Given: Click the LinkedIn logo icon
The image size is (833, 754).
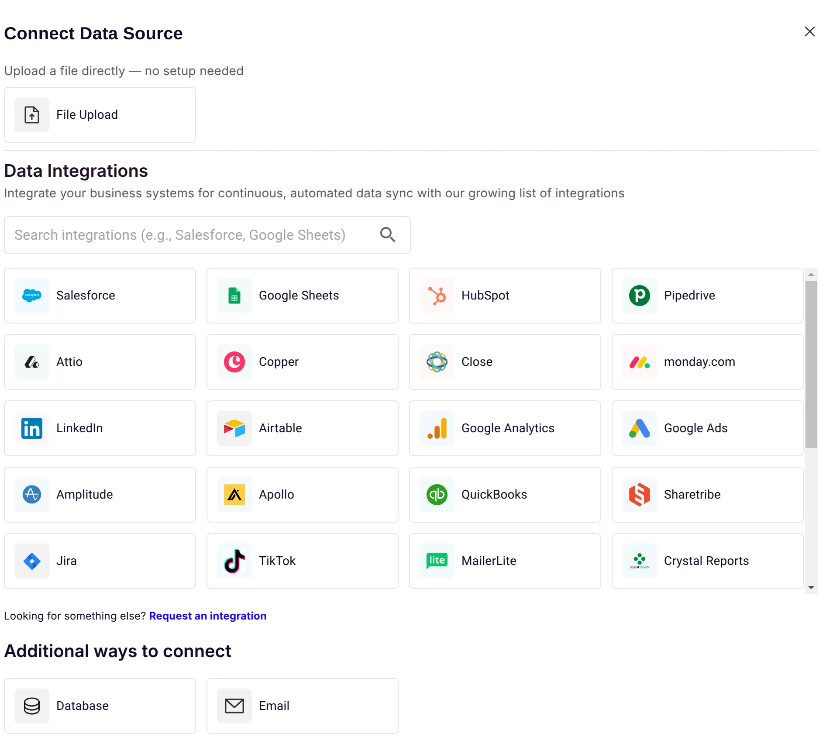Looking at the screenshot, I should (x=32, y=428).
